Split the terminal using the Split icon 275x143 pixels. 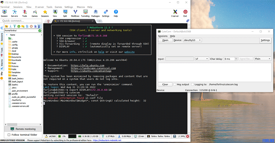65,13
